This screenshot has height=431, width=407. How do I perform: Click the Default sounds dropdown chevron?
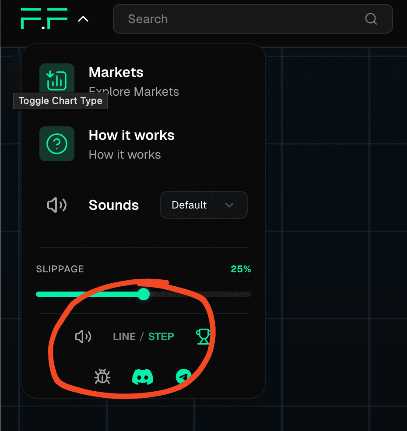(229, 205)
